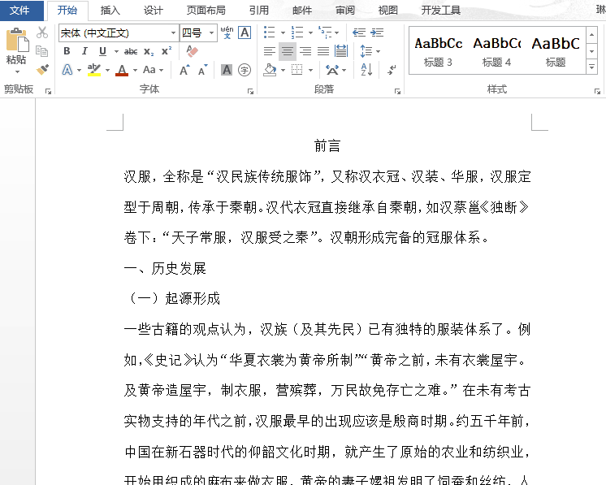Click the Enclose Characters circled 字 icon
This screenshot has height=485, width=606.
point(245,71)
